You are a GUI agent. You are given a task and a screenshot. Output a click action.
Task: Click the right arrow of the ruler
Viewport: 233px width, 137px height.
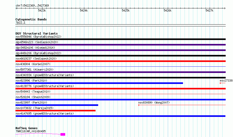click(225, 8)
